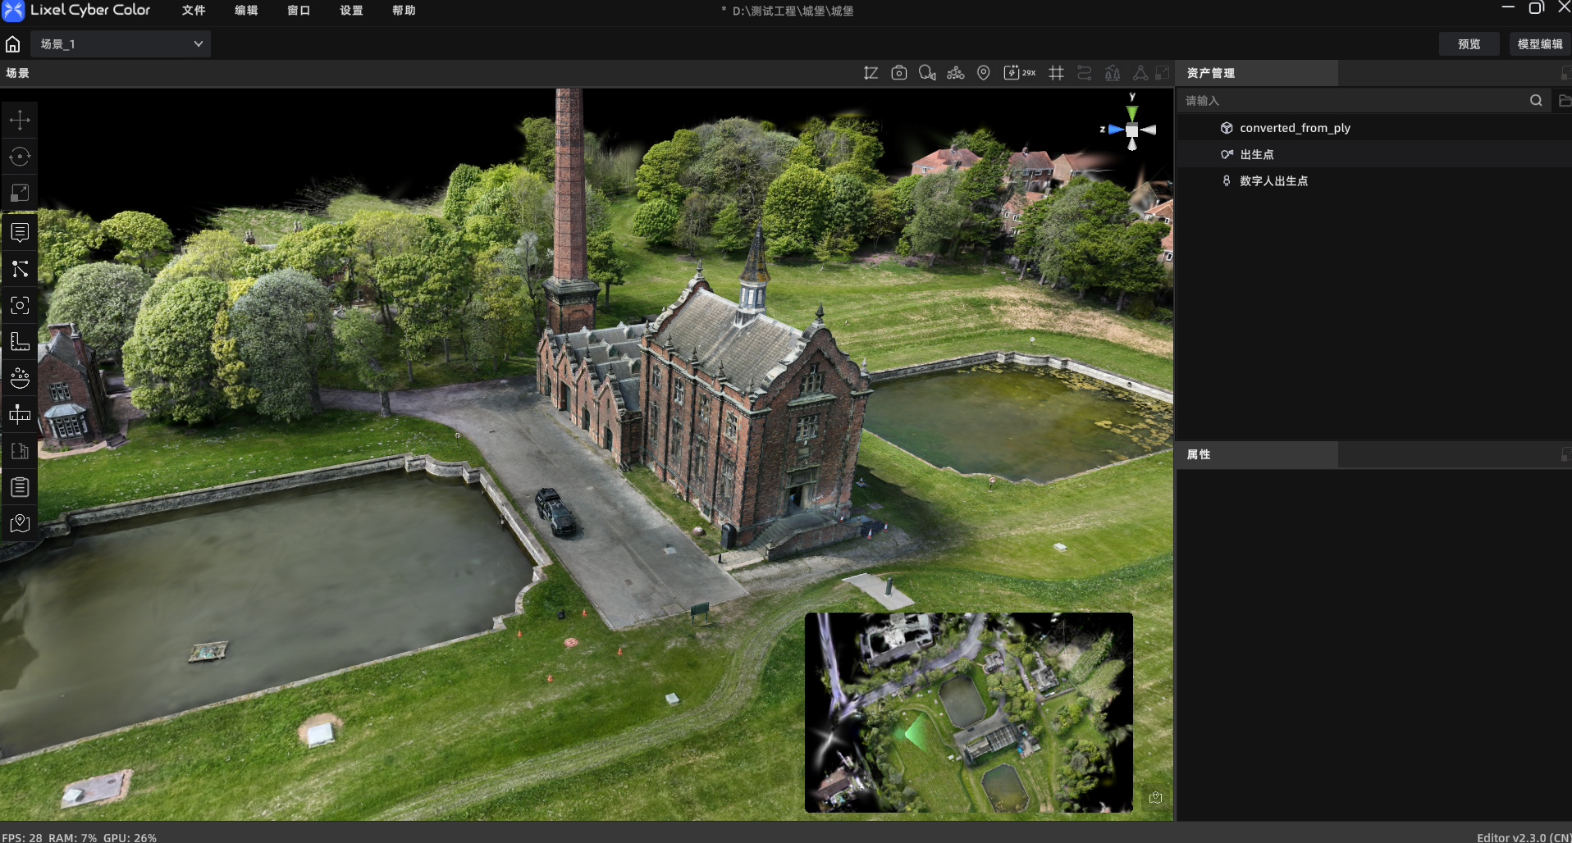
Task: Click the map icon beside the minimap
Action: [1155, 798]
